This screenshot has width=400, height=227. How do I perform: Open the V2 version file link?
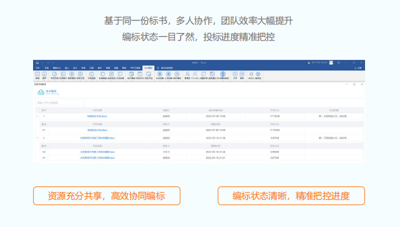coord(97,152)
